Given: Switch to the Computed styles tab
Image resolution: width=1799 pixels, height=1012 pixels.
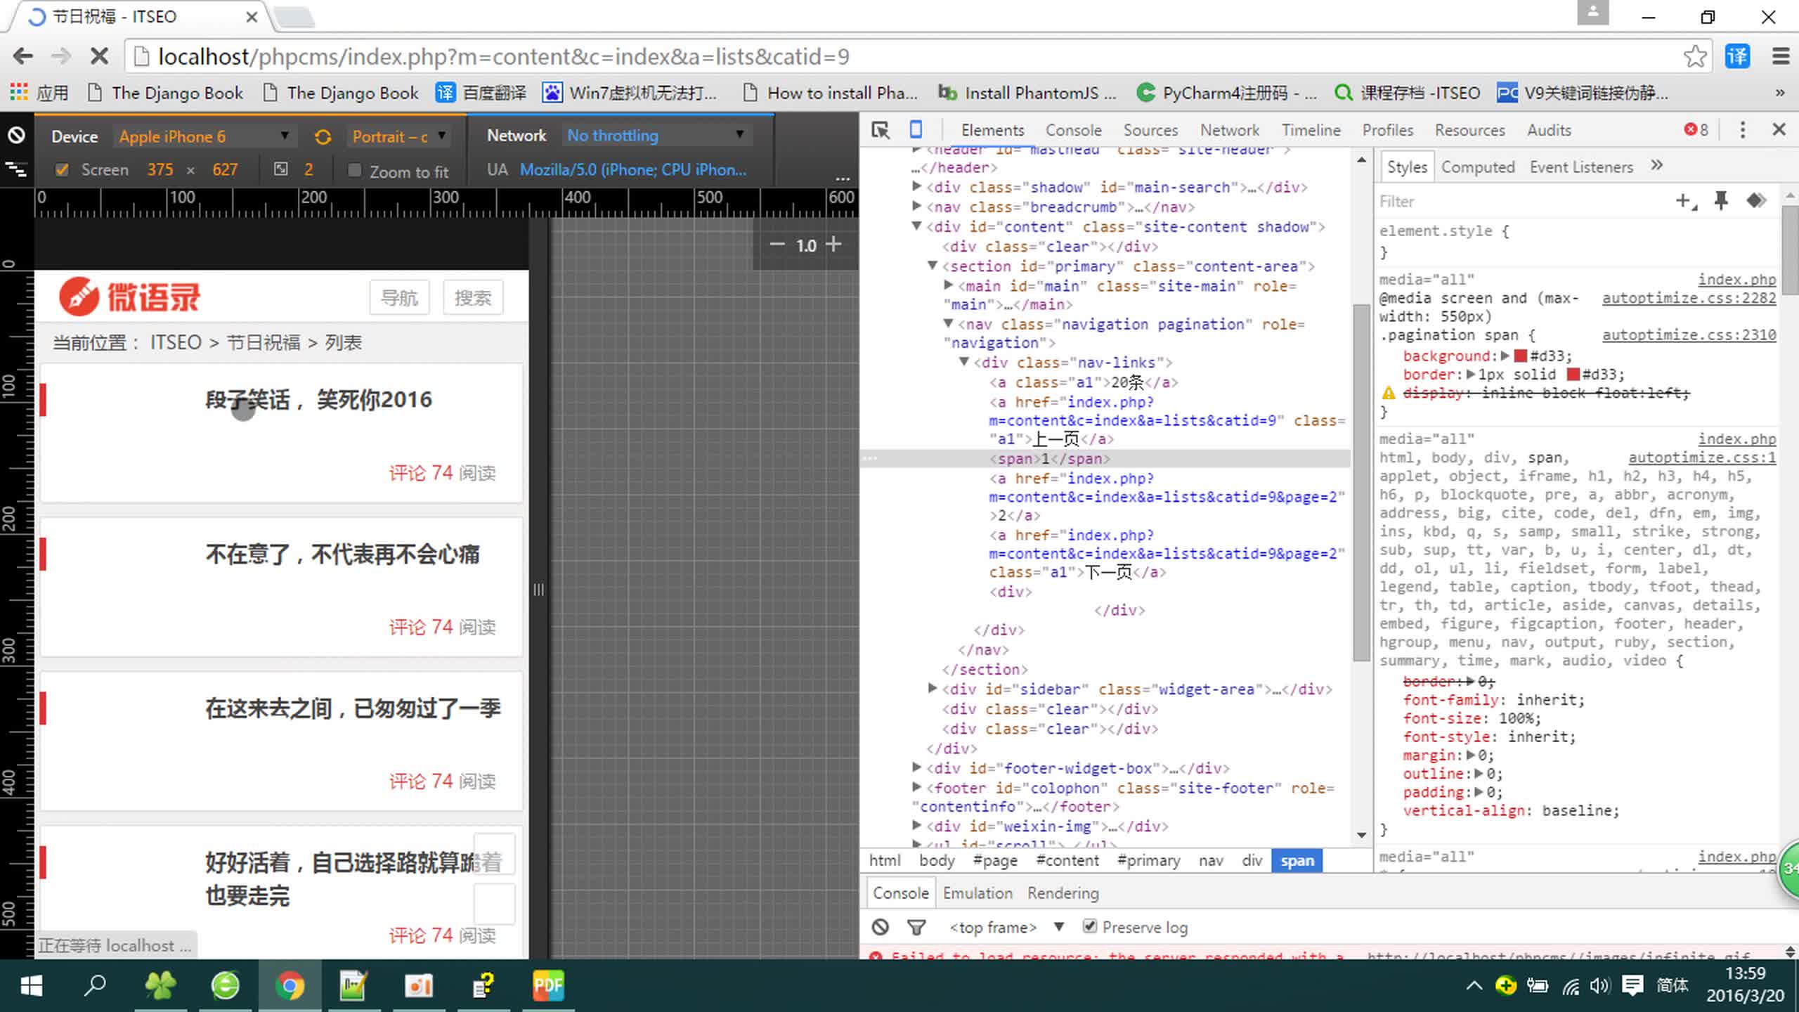Looking at the screenshot, I should click(x=1477, y=167).
